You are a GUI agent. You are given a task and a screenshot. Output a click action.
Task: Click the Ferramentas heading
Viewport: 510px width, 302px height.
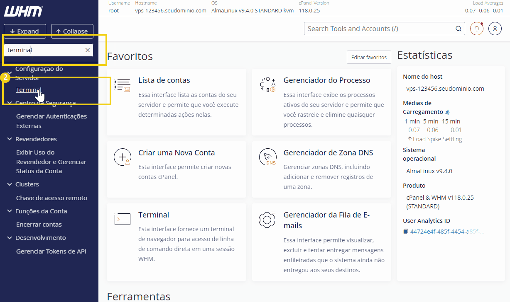click(x=139, y=296)
